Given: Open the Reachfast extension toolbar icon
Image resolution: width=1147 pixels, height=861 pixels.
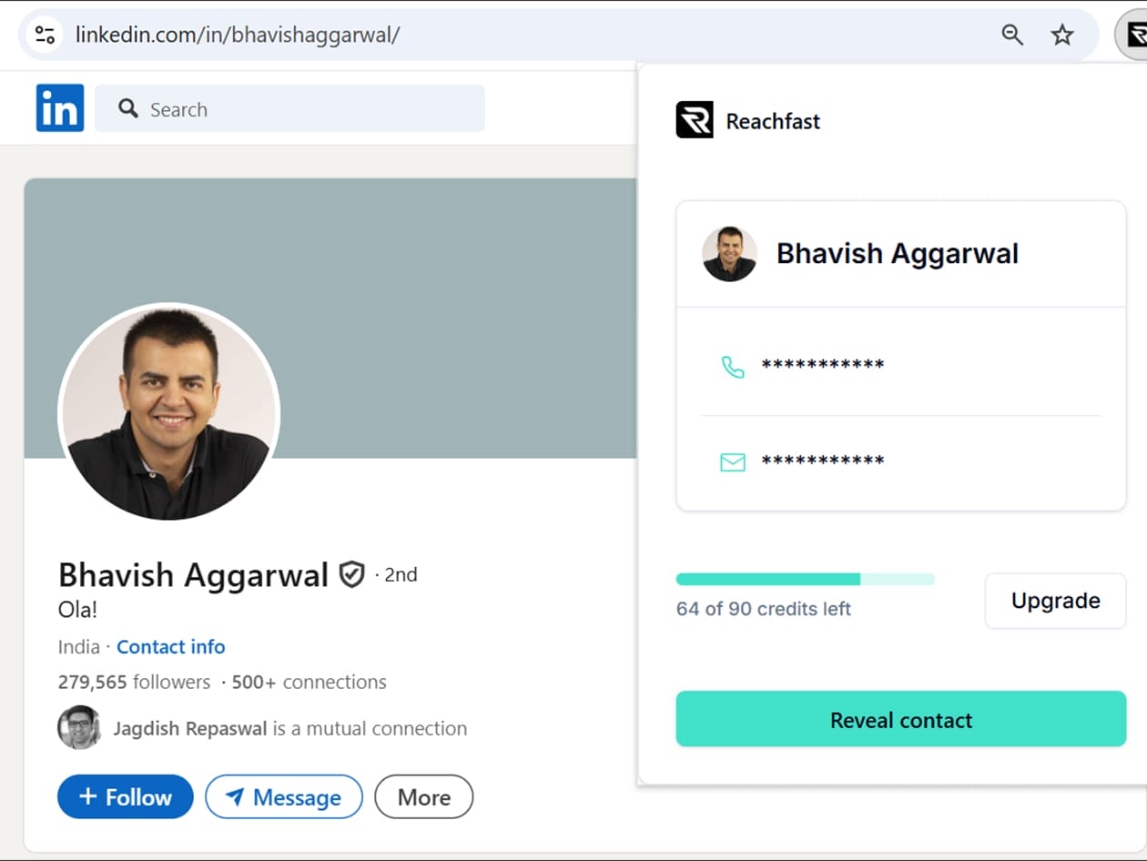Looking at the screenshot, I should click(x=1134, y=35).
